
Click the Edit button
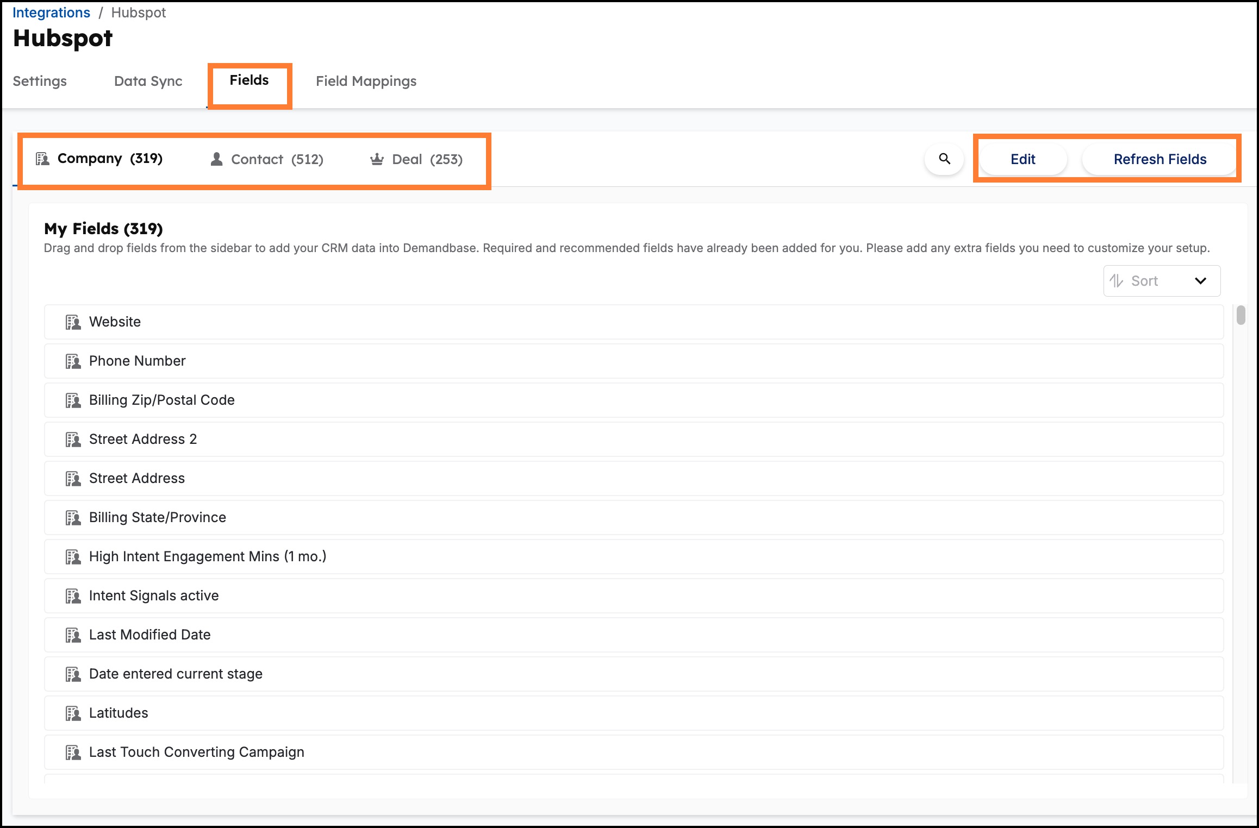click(1023, 159)
